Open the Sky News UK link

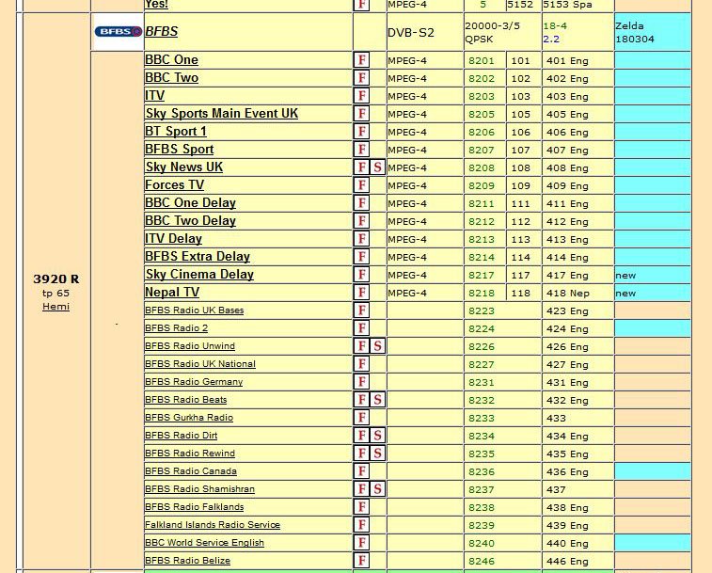click(x=184, y=167)
